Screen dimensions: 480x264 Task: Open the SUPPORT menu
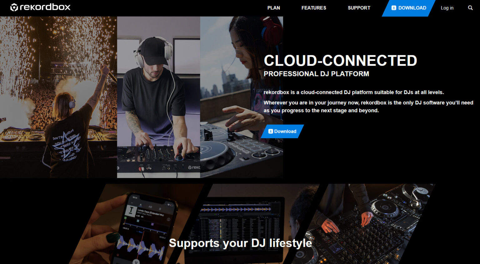click(359, 8)
